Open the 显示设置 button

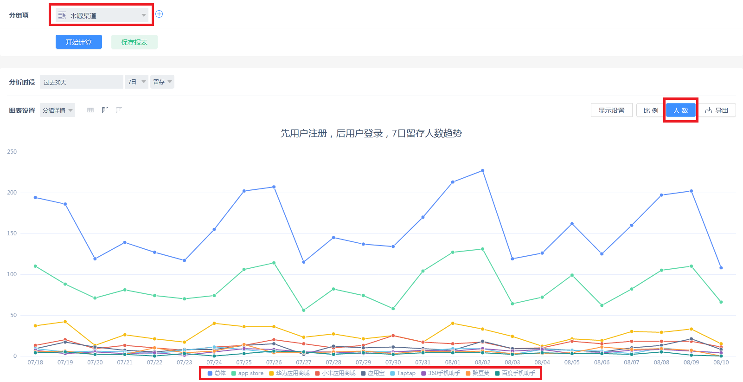point(611,110)
